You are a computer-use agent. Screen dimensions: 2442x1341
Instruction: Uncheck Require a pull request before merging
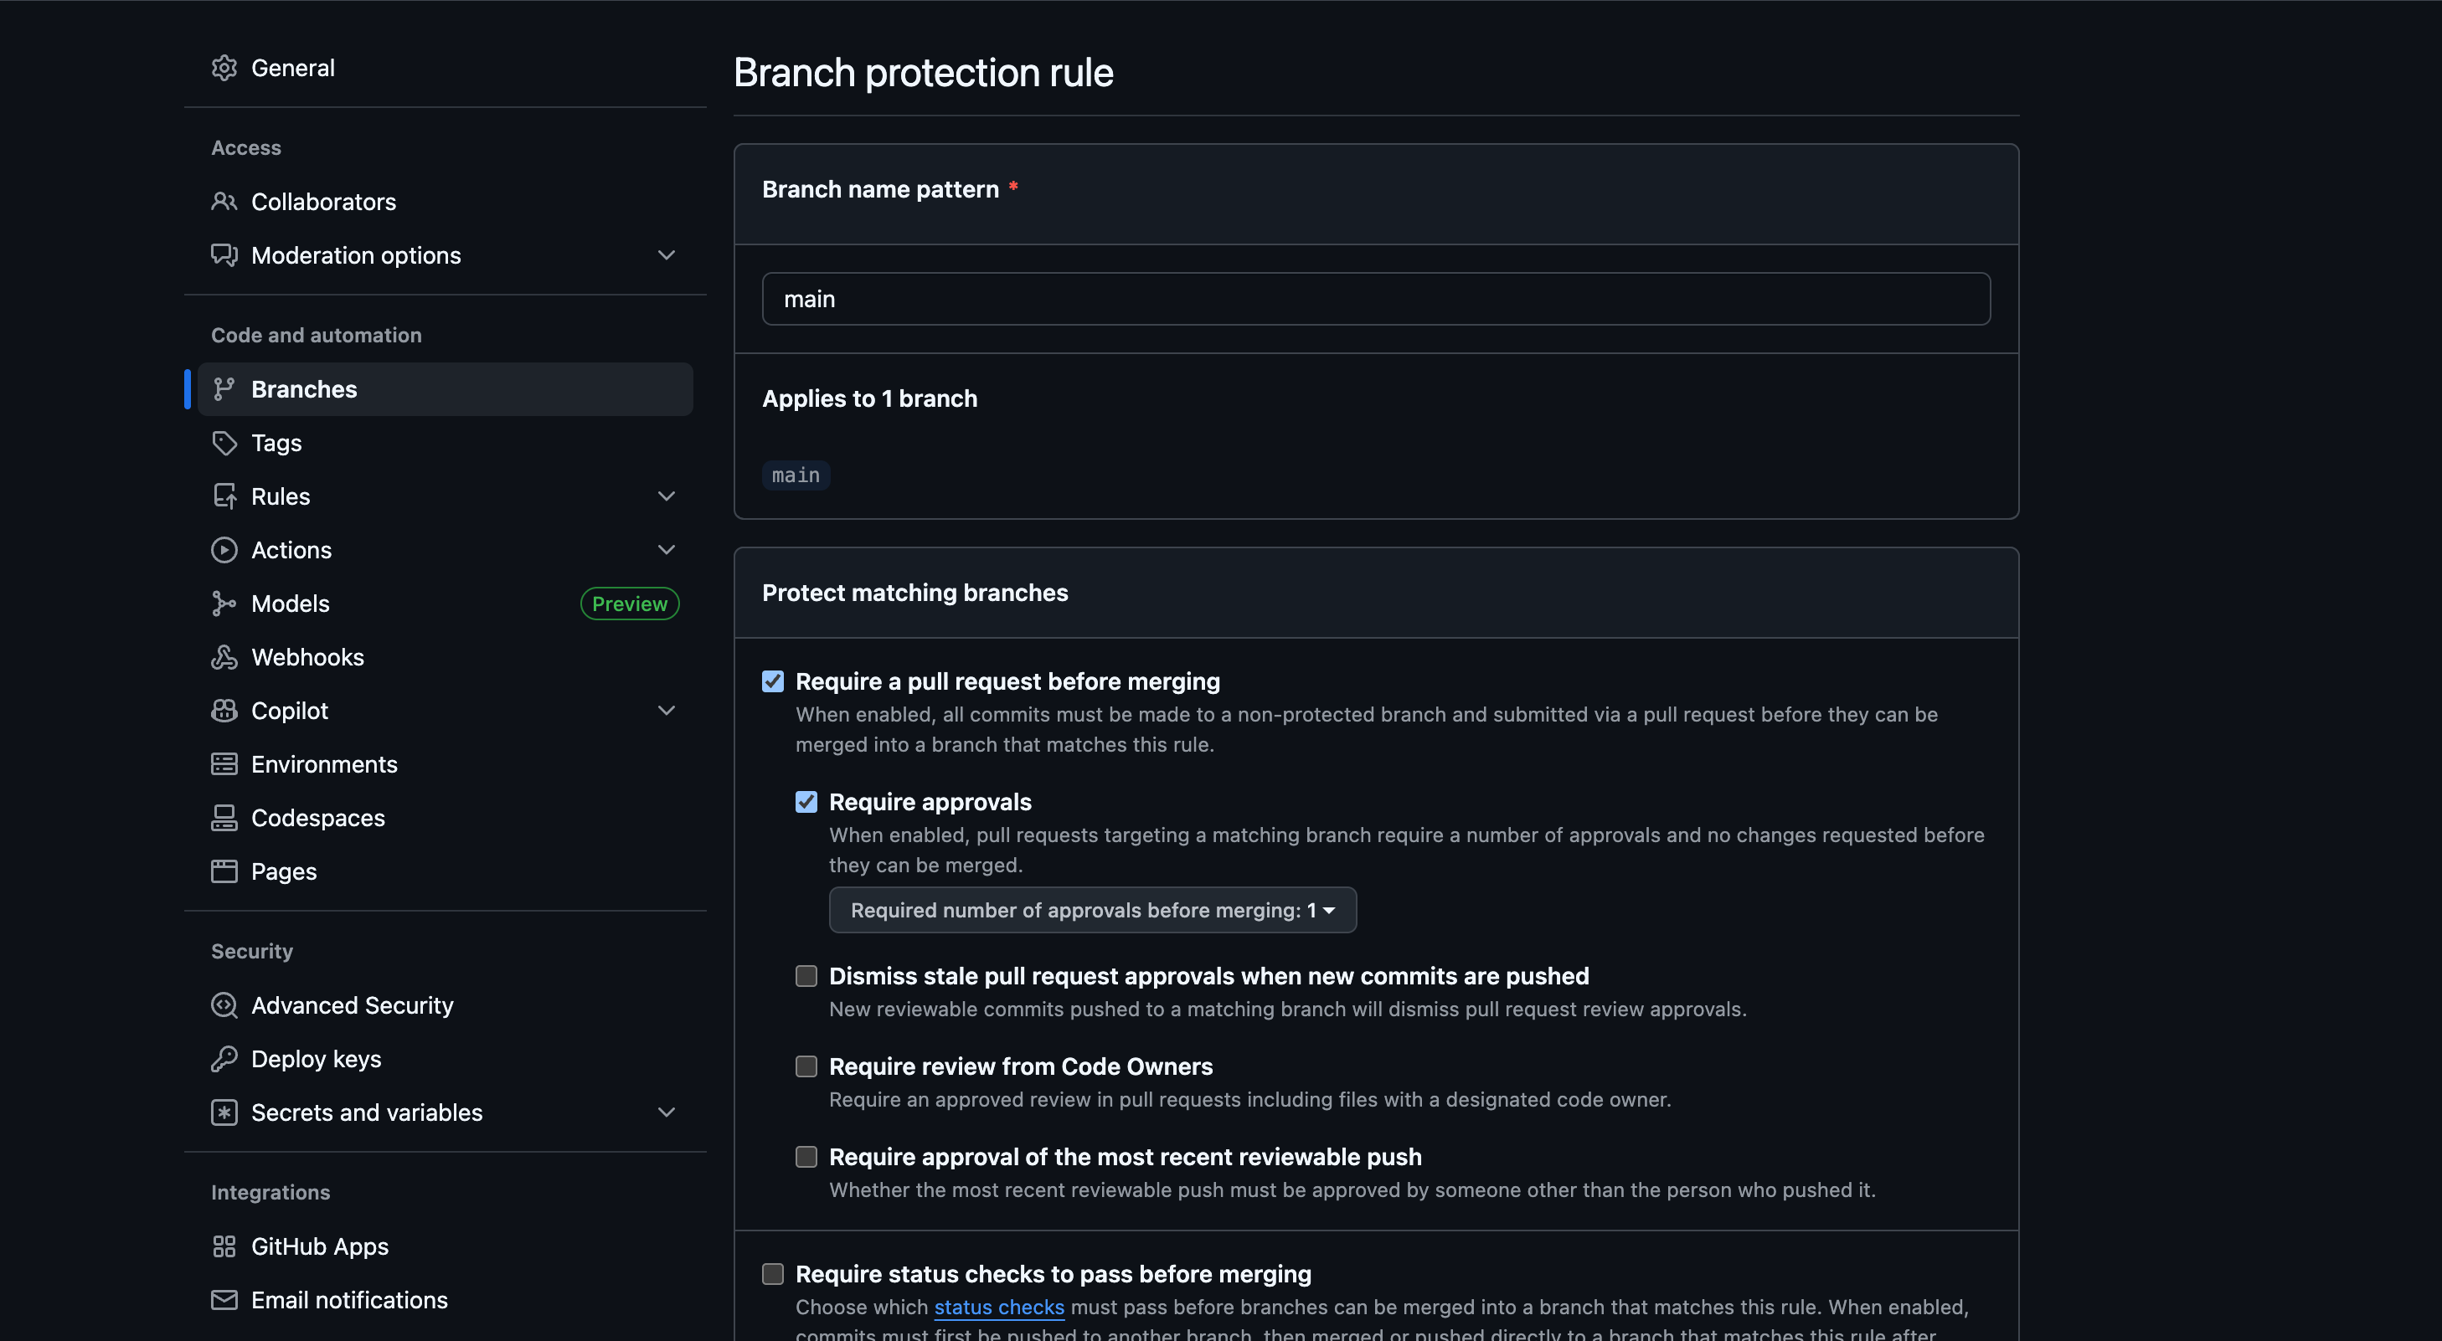pyautogui.click(x=773, y=681)
